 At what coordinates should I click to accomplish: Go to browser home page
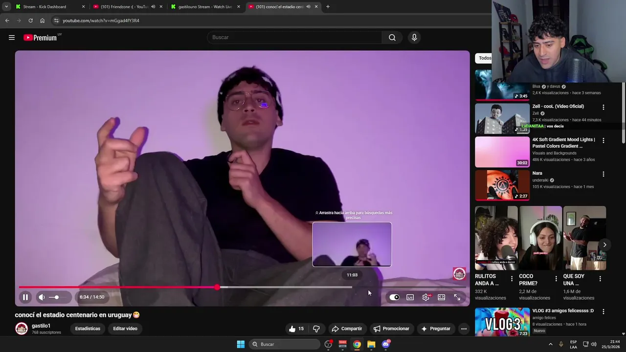click(42, 21)
